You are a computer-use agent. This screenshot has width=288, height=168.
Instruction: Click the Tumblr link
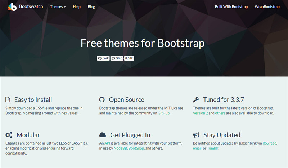click(212, 148)
